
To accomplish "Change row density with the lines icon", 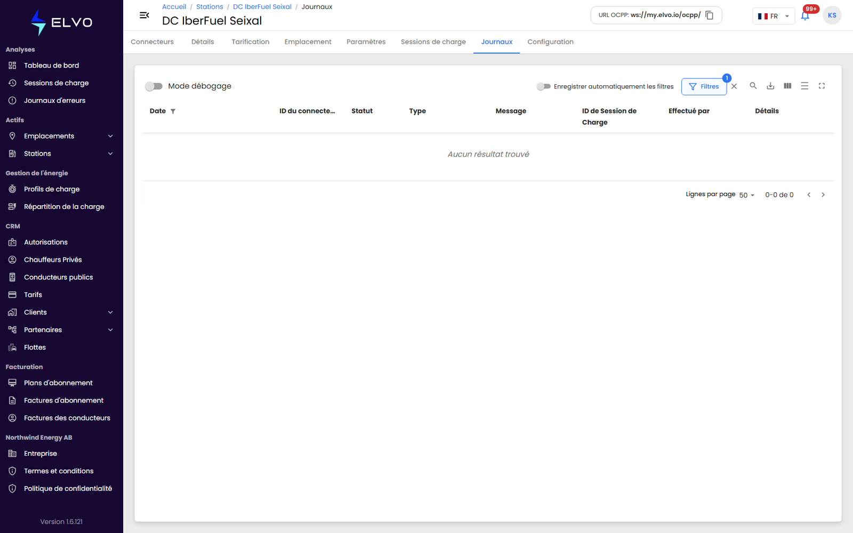I will click(804, 86).
